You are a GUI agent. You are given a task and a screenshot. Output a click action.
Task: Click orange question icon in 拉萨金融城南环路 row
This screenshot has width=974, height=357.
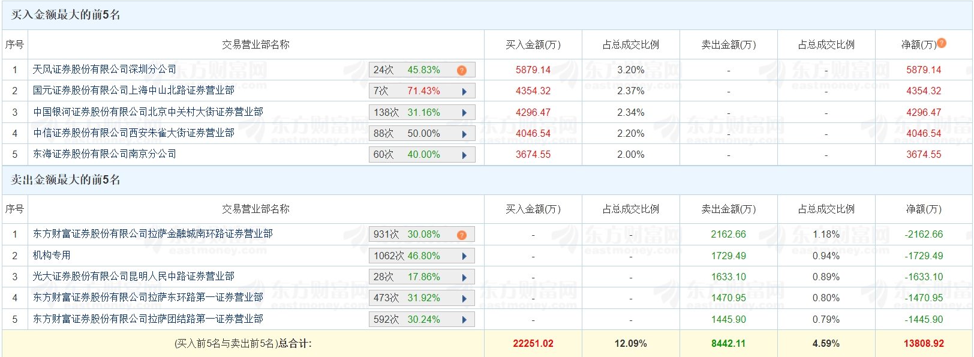pos(461,235)
